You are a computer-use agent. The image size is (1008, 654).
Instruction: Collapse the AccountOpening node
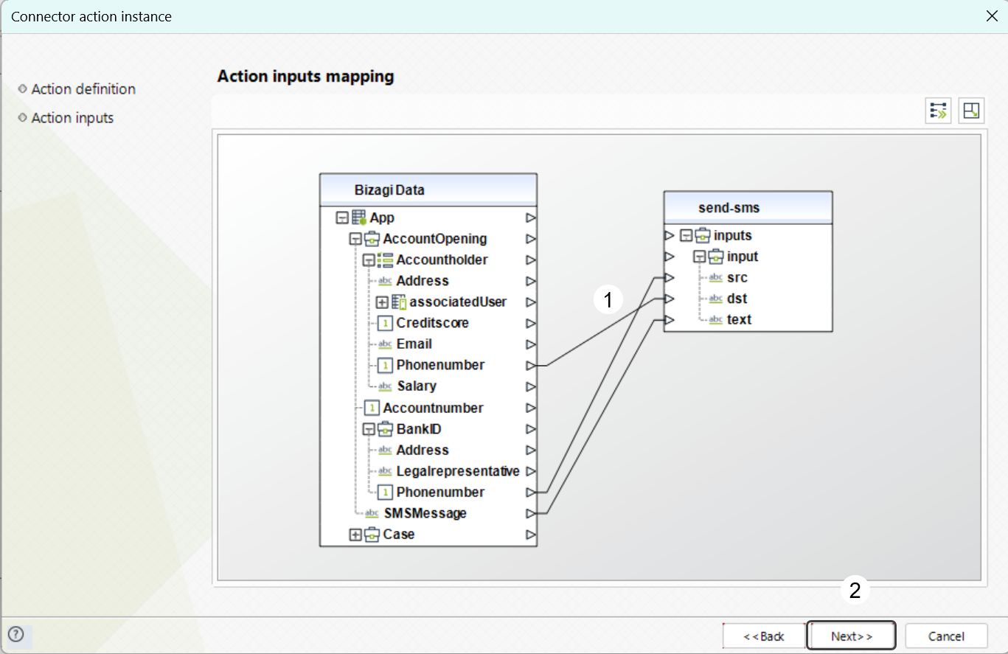pyautogui.click(x=355, y=239)
